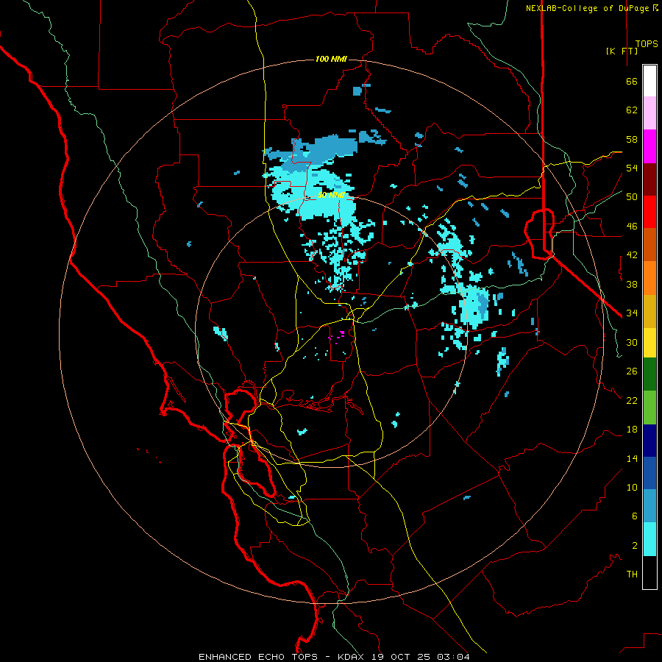This screenshot has width=662, height=662.
Task: Click the dark red legend swatch
Action: pos(649,179)
